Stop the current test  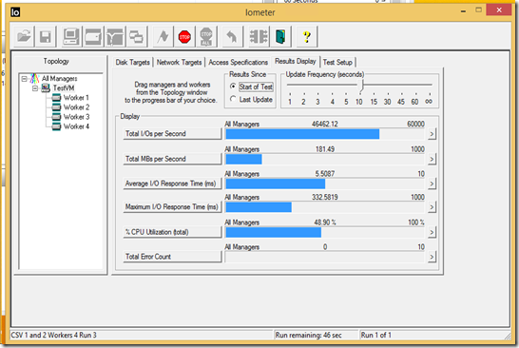184,36
